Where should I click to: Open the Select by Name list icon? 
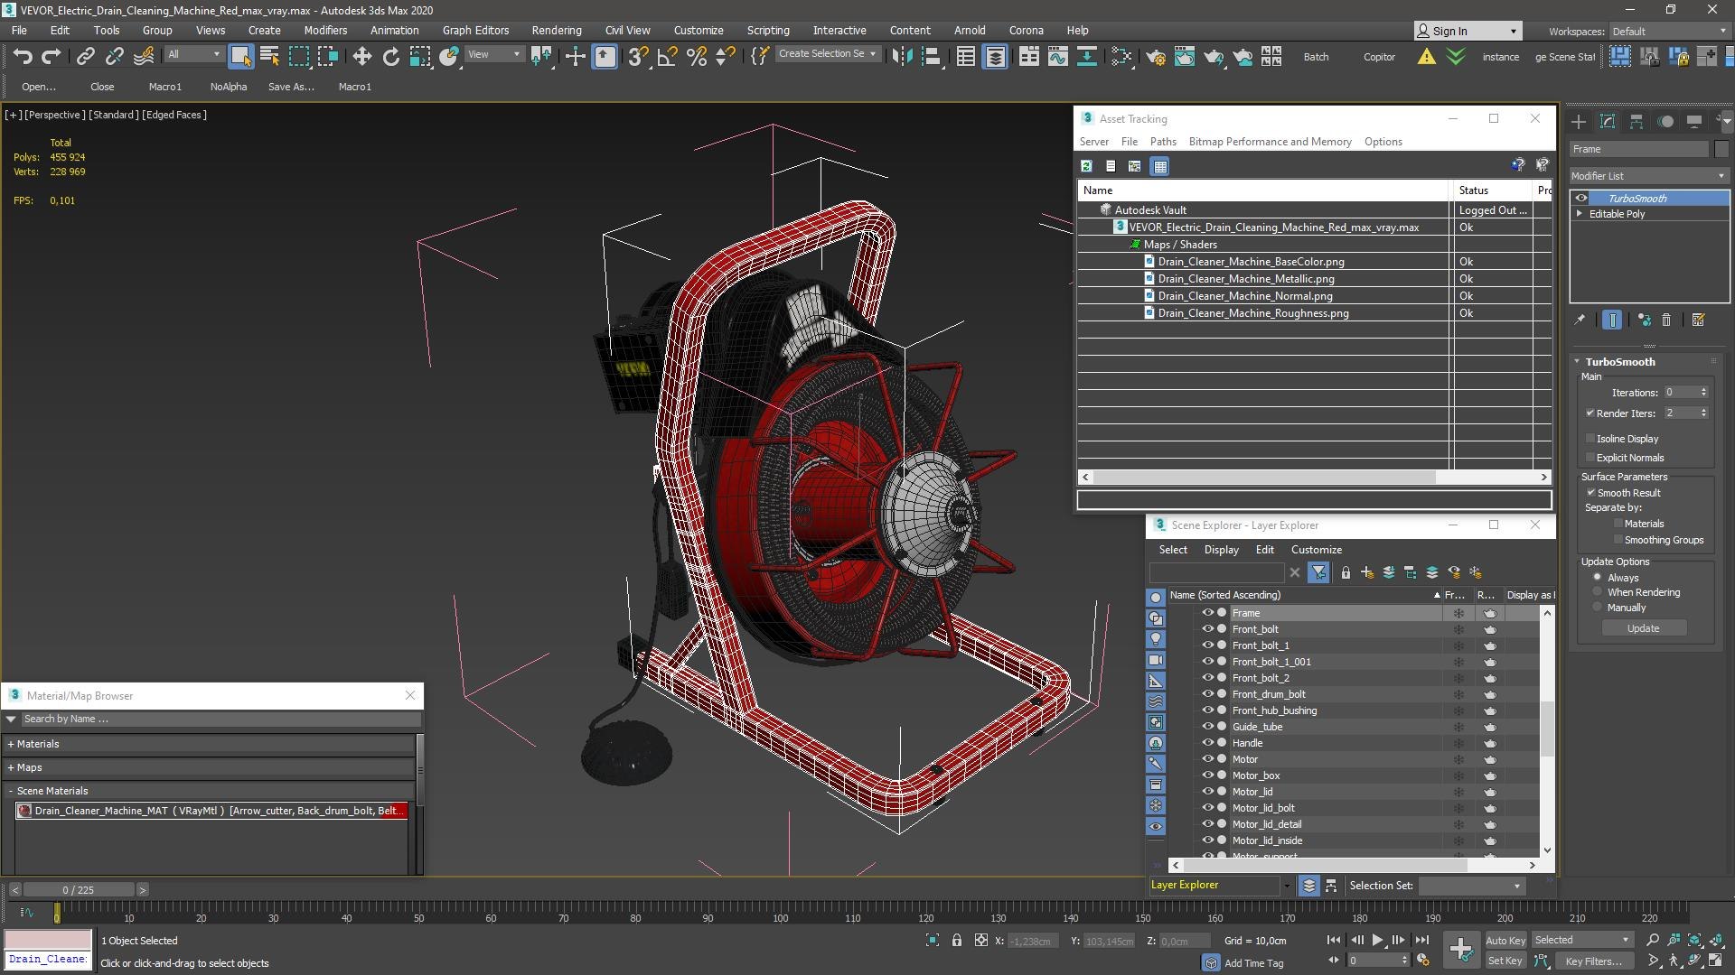click(269, 57)
